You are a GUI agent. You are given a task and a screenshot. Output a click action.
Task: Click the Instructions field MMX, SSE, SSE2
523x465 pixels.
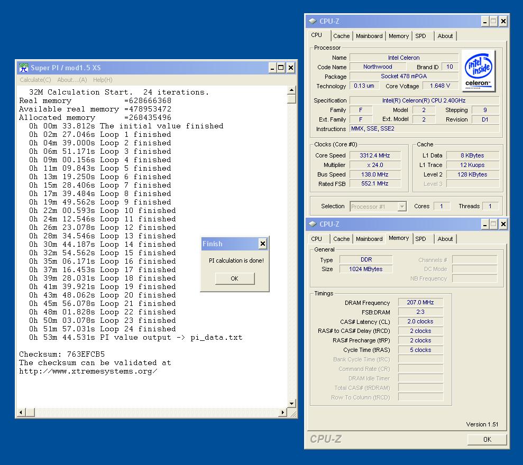pos(424,128)
